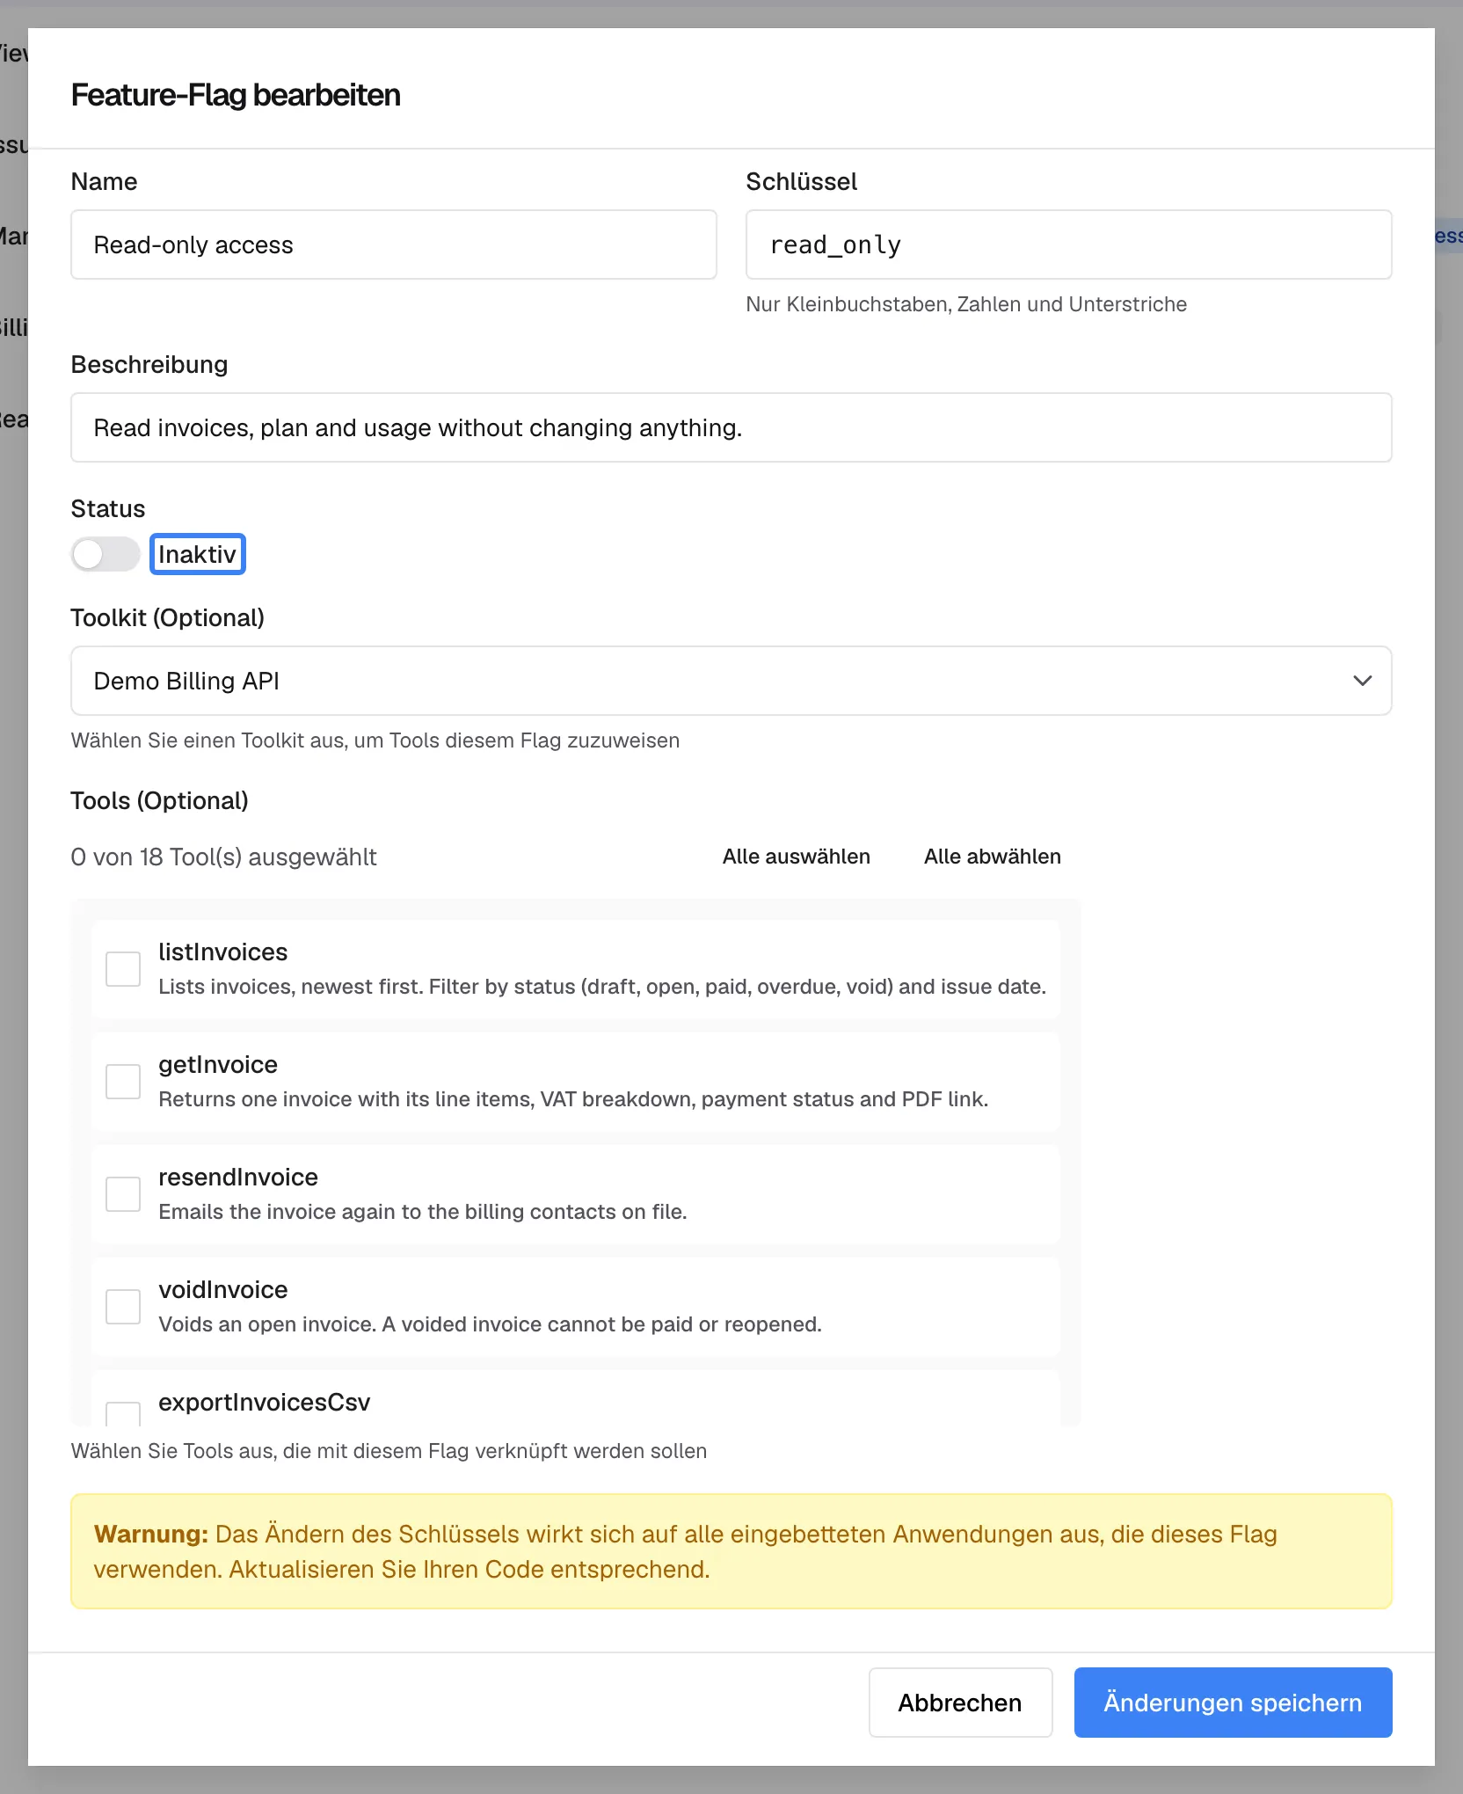Click the 'resendInvoice' tool name
The image size is (1463, 1794).
click(238, 1178)
